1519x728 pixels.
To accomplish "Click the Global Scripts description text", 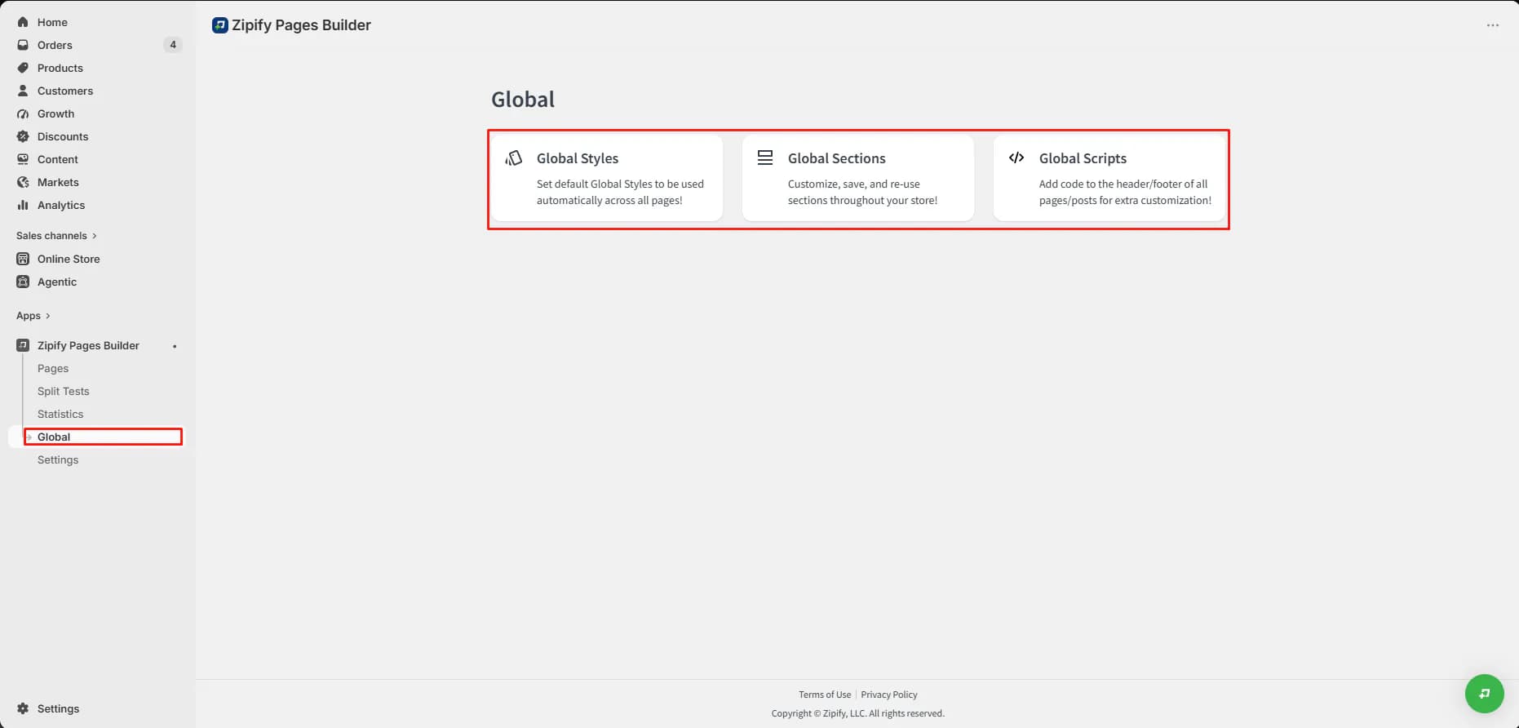I will (x=1125, y=192).
